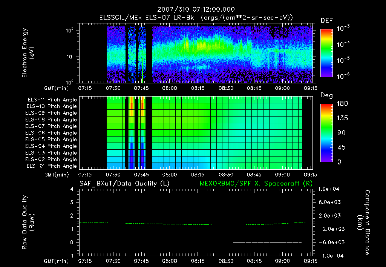
Task: Click the data quality line segment at level 2
Action: (119, 216)
